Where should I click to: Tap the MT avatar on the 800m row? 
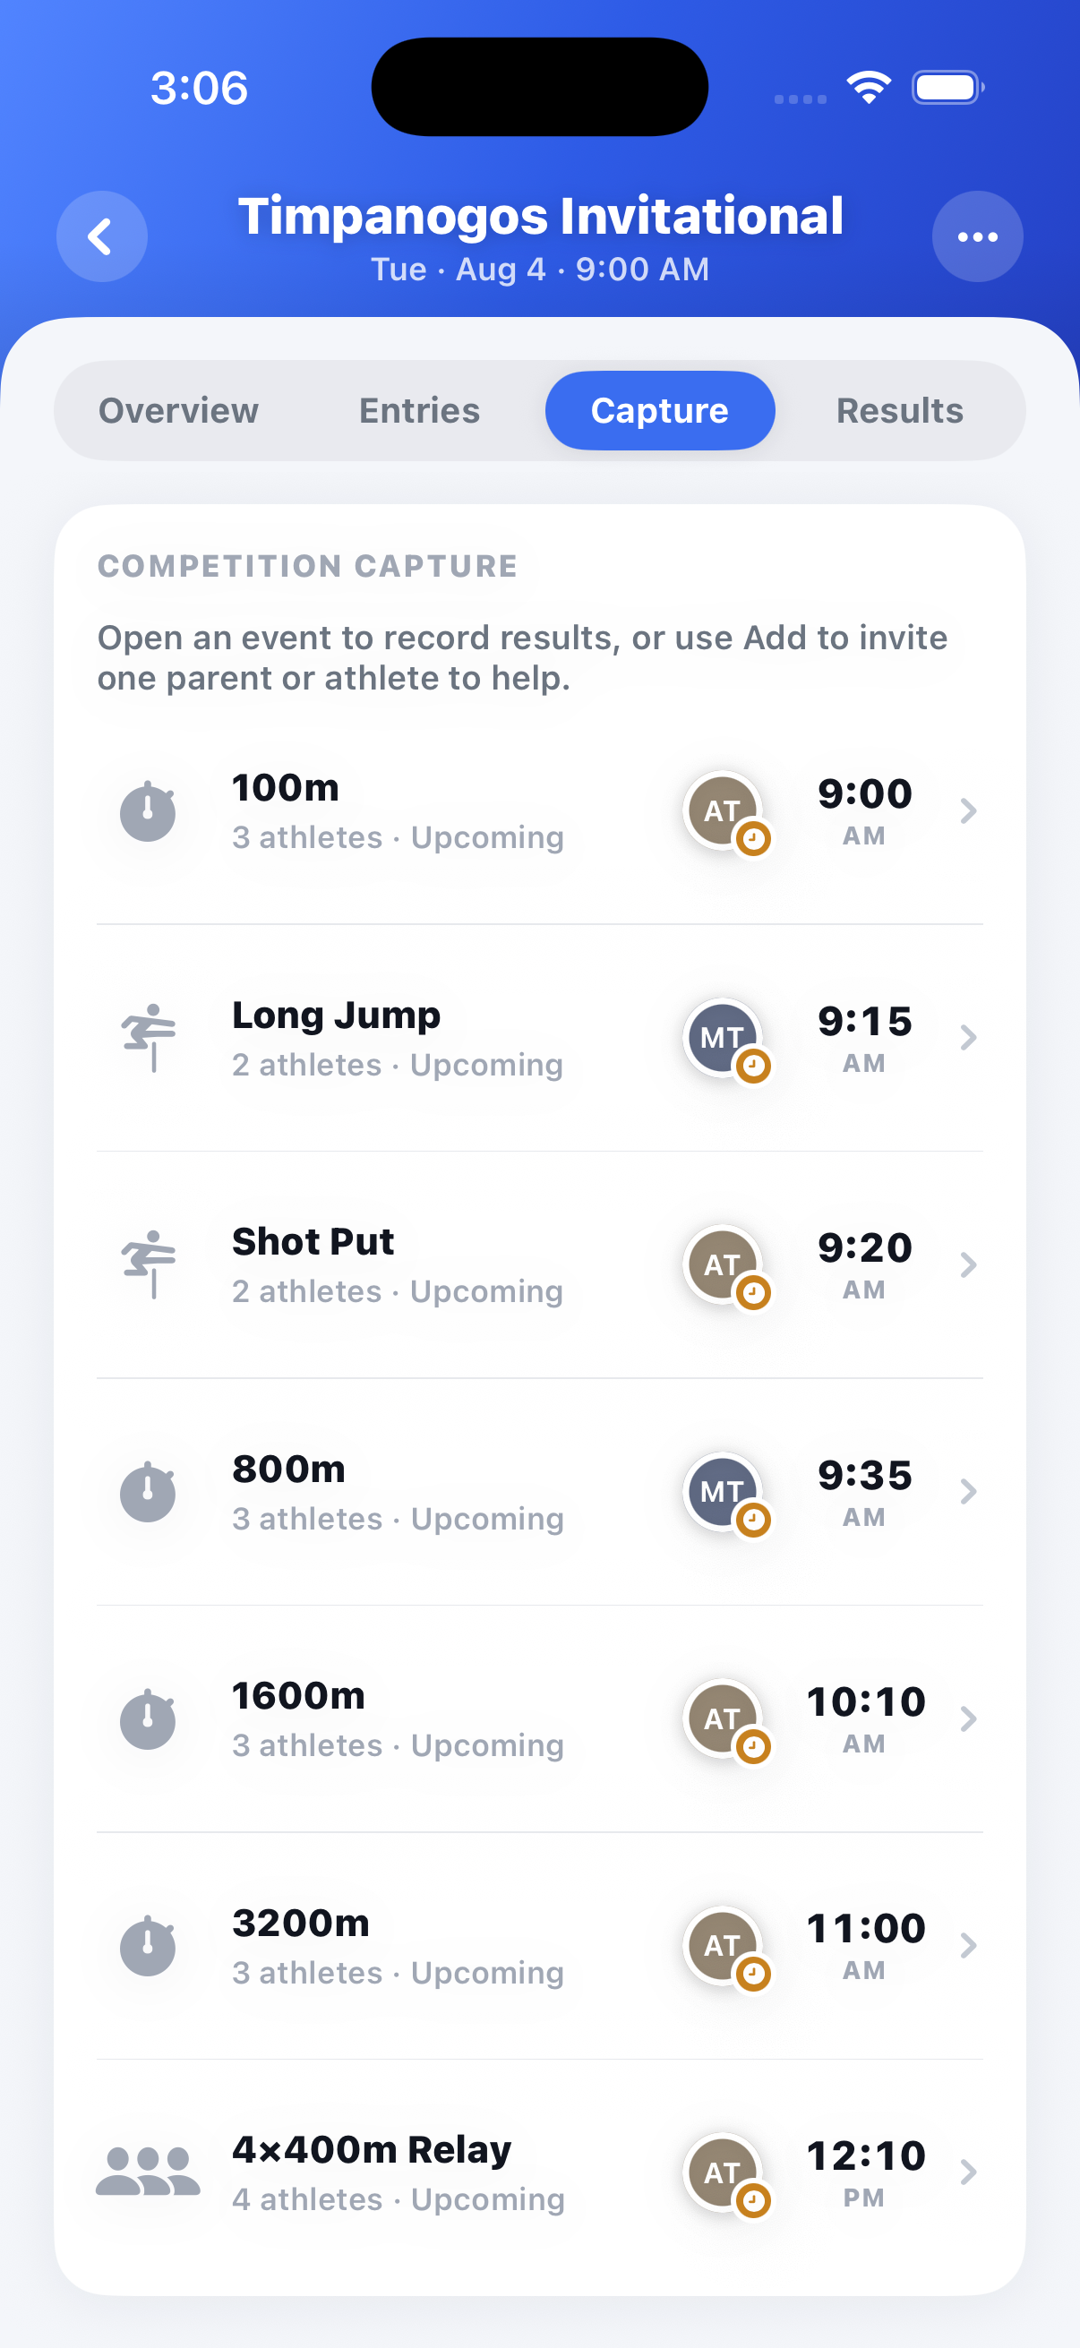pos(724,1491)
